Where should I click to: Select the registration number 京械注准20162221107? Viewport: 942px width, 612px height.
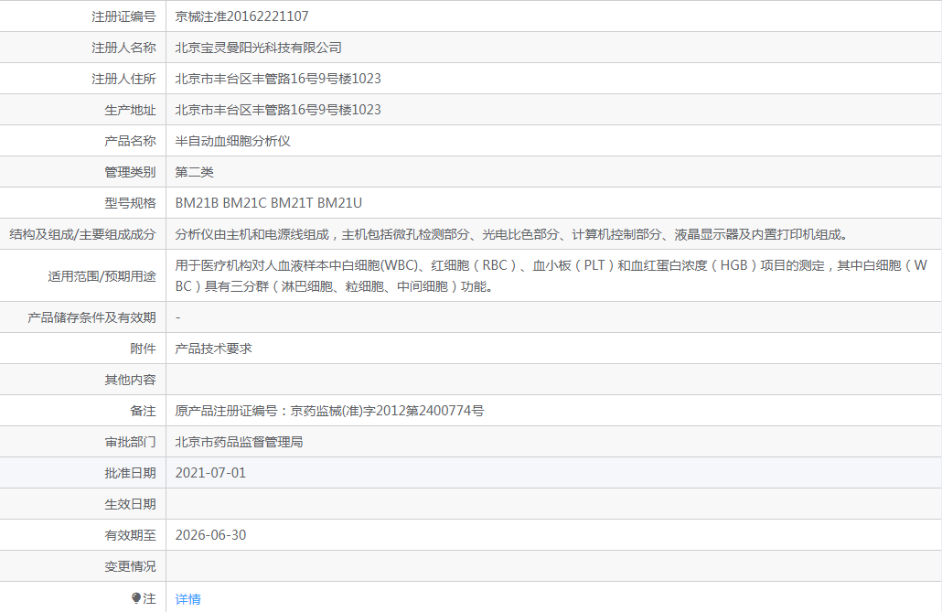click(241, 16)
